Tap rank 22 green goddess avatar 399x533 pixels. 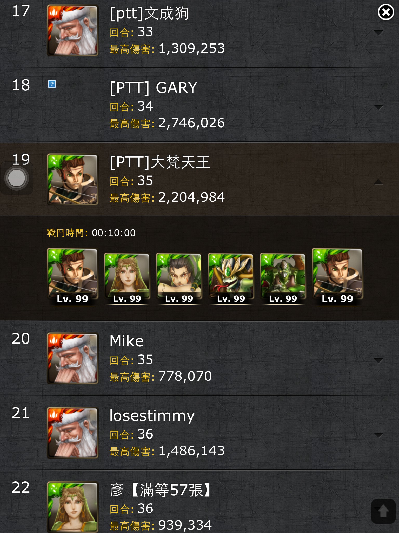point(72,507)
